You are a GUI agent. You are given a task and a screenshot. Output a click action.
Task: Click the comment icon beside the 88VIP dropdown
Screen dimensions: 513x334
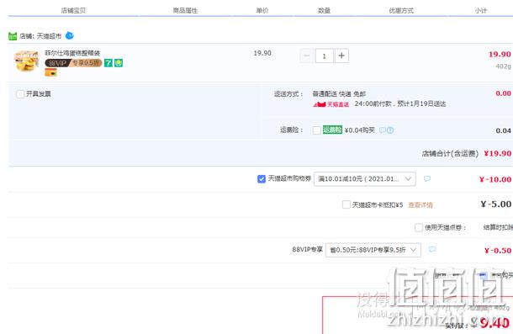(x=432, y=250)
